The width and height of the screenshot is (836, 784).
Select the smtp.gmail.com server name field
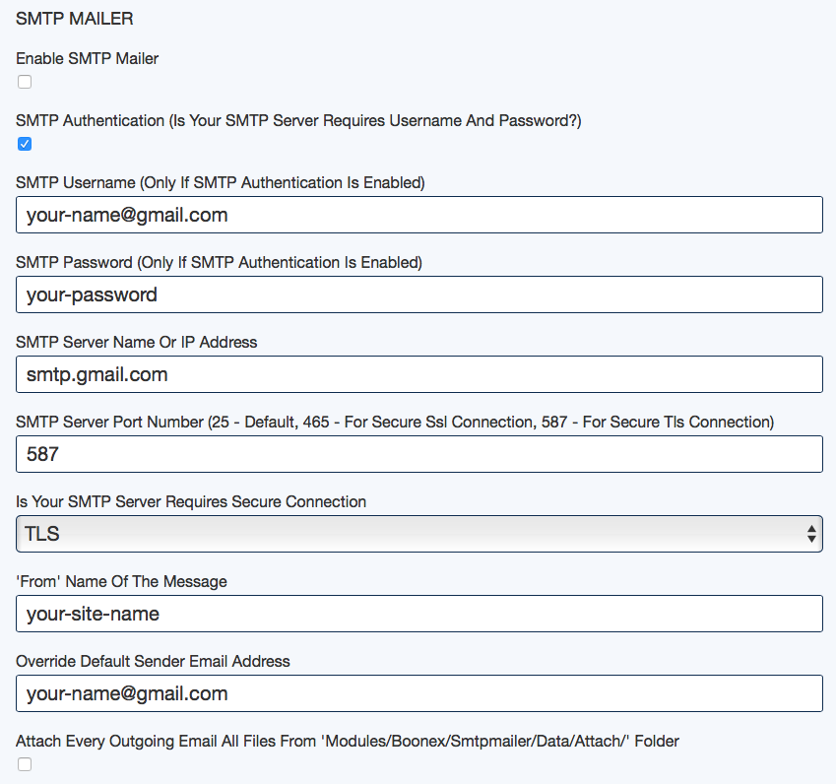point(419,374)
